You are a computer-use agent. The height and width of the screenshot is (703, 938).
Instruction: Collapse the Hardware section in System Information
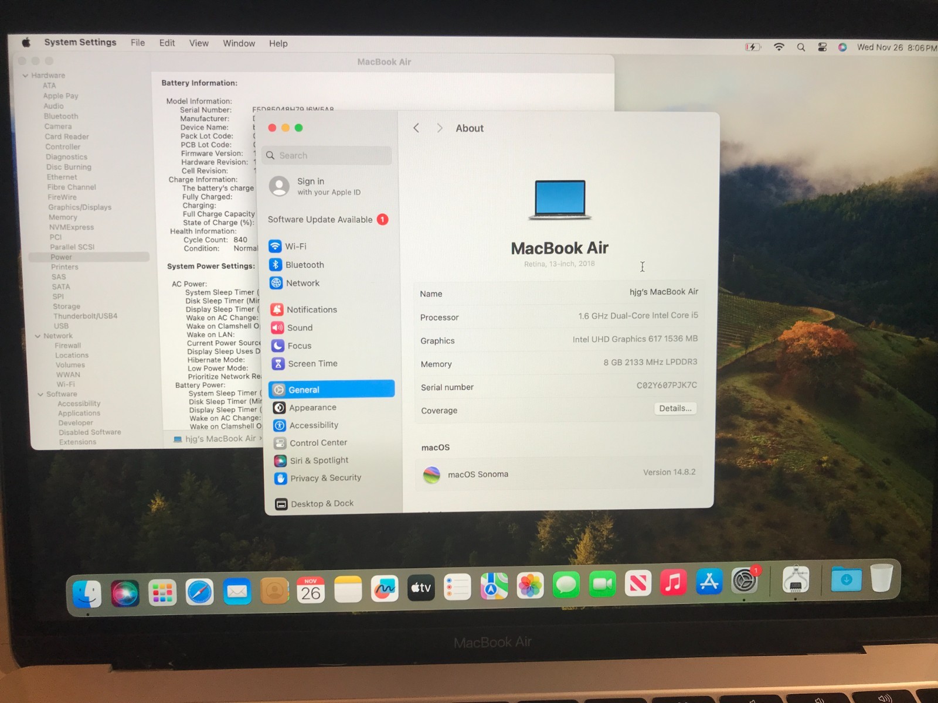coord(25,75)
